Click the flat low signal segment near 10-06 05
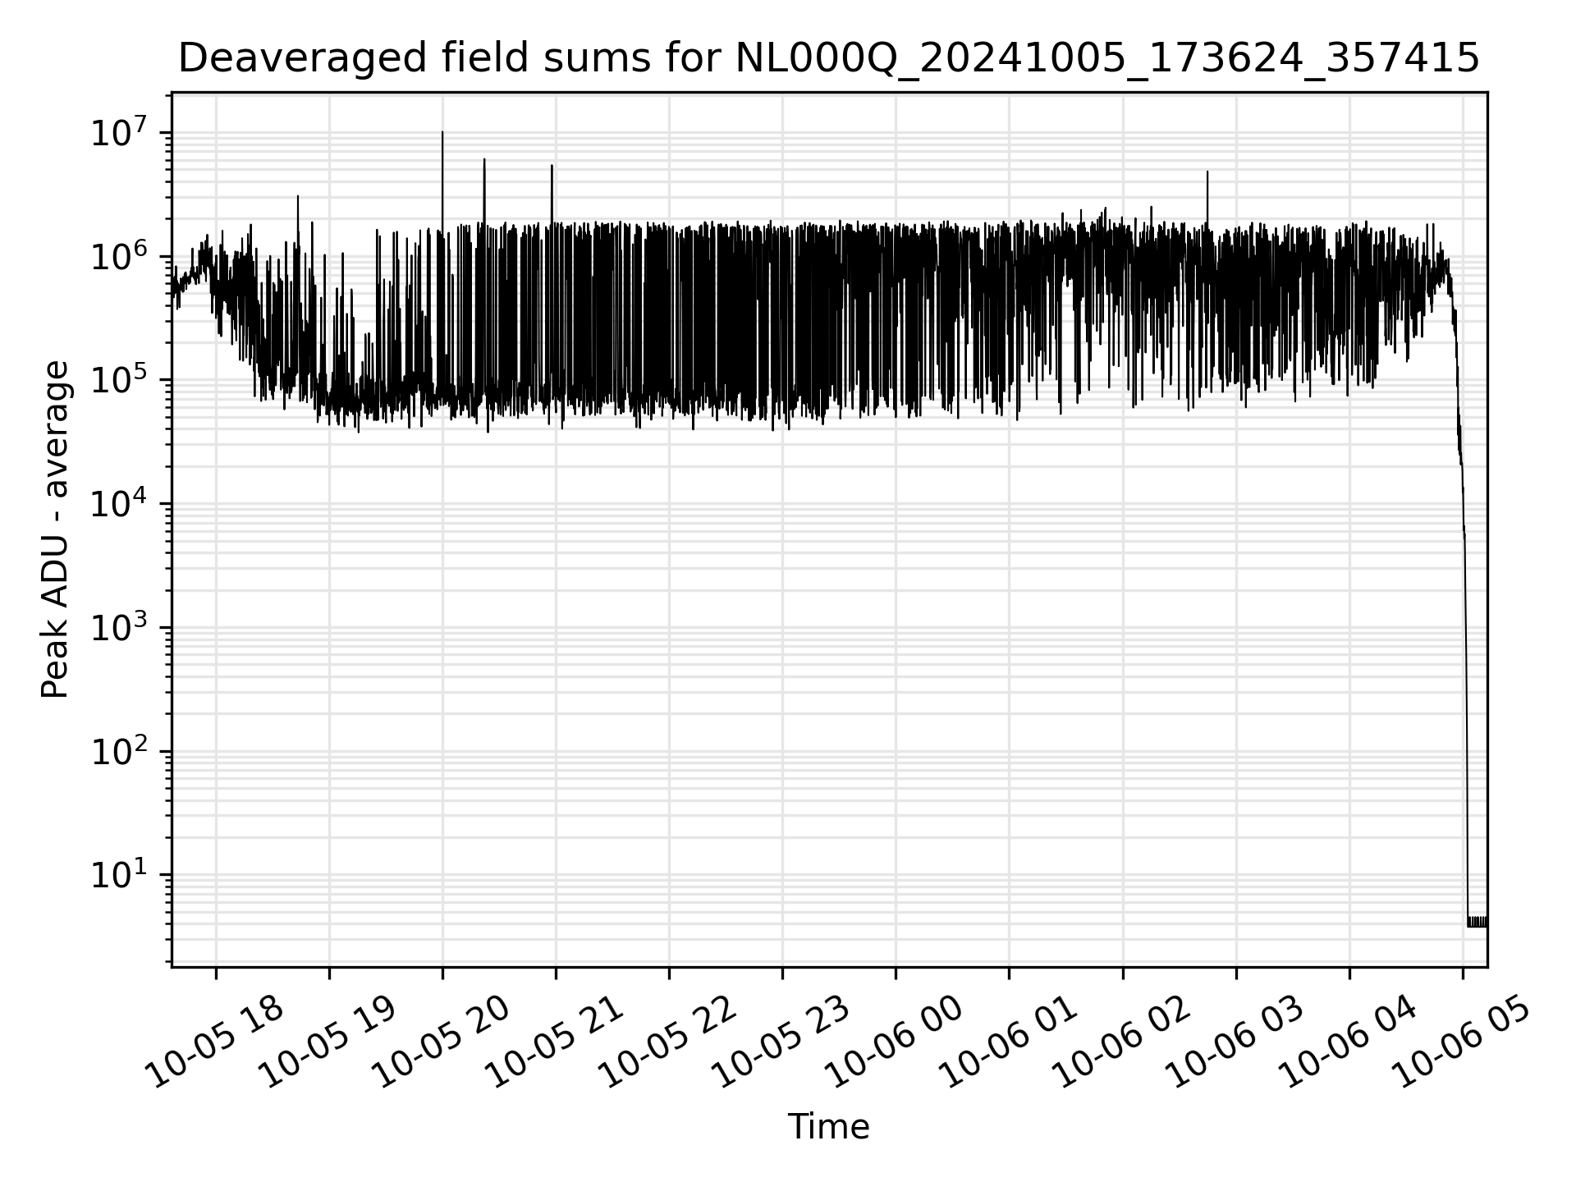The width and height of the screenshot is (1576, 1182). click(1477, 922)
